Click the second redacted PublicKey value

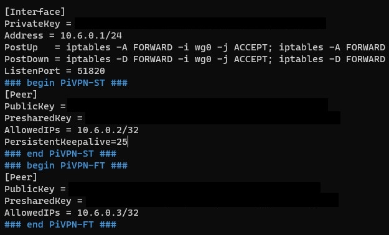194,188
